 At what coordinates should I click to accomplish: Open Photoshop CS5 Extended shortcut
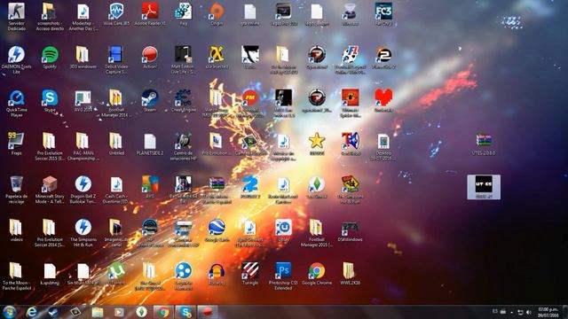(x=283, y=276)
